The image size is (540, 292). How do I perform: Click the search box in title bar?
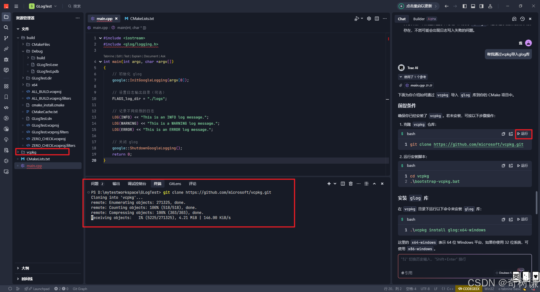click(x=74, y=6)
